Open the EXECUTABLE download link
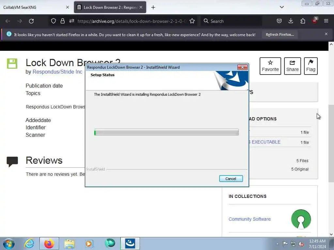This screenshot has width=334, height=250. [x=265, y=142]
